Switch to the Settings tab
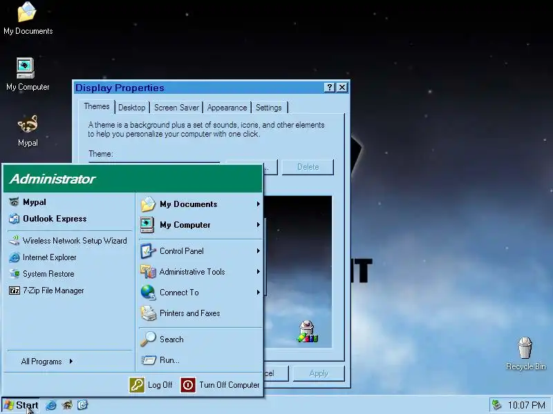Viewport: 553px width, 414px height. [269, 108]
